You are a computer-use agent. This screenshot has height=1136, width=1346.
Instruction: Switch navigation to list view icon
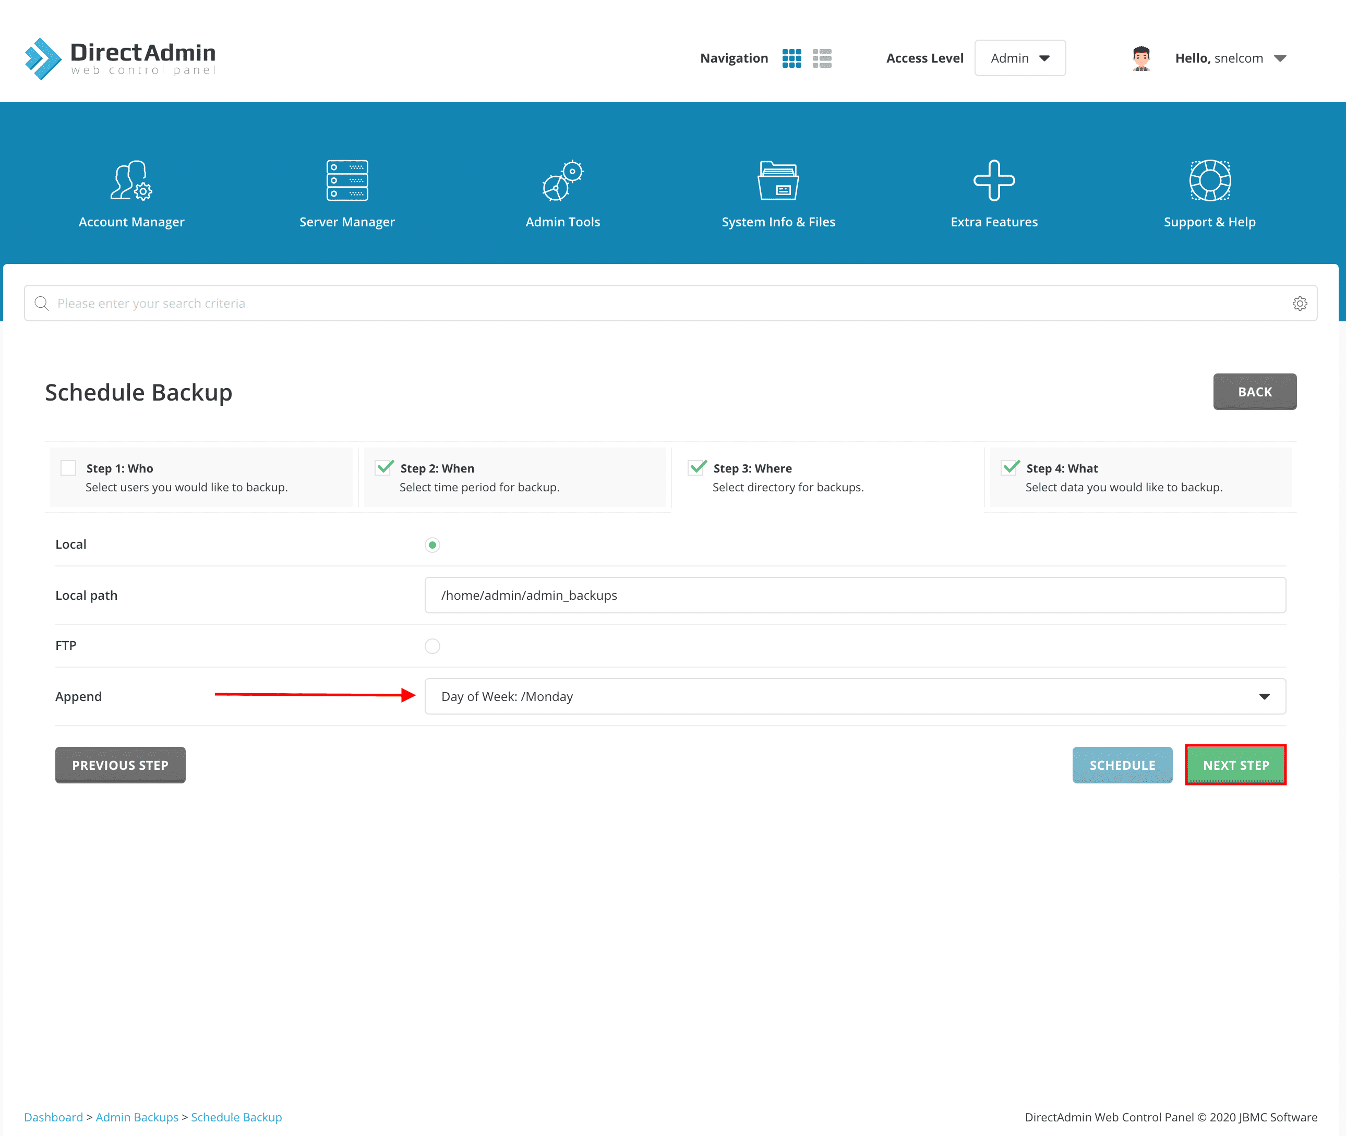[x=822, y=58]
